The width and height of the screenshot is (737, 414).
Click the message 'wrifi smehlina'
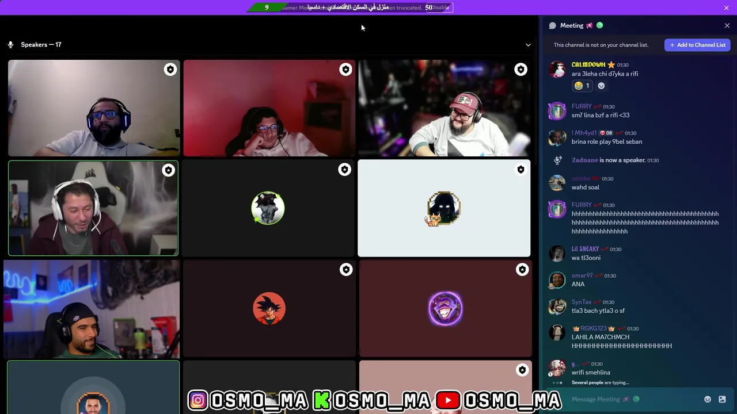pos(591,373)
